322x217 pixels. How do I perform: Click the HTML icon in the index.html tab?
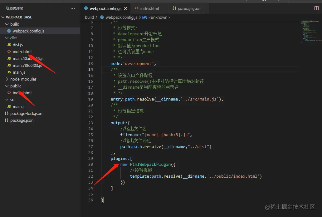click(137, 8)
